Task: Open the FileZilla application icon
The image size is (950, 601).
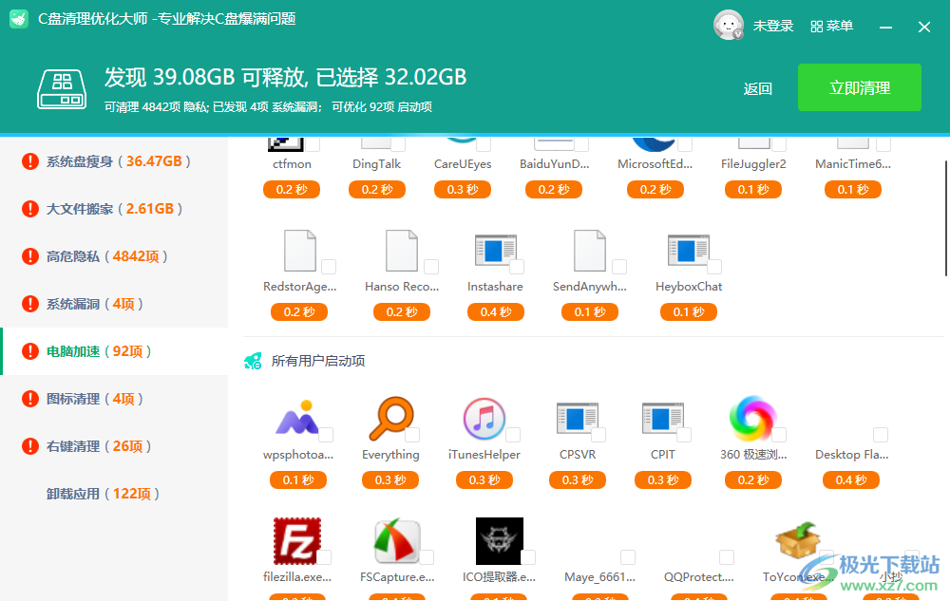Action: [298, 539]
